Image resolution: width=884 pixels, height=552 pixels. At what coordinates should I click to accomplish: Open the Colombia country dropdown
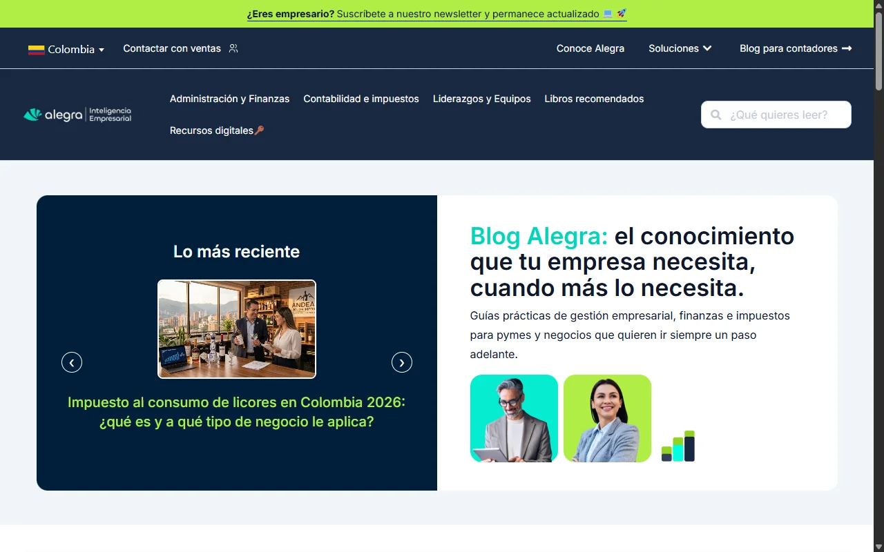click(x=66, y=49)
